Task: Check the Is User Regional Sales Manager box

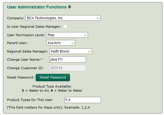Action: tap(66, 26)
